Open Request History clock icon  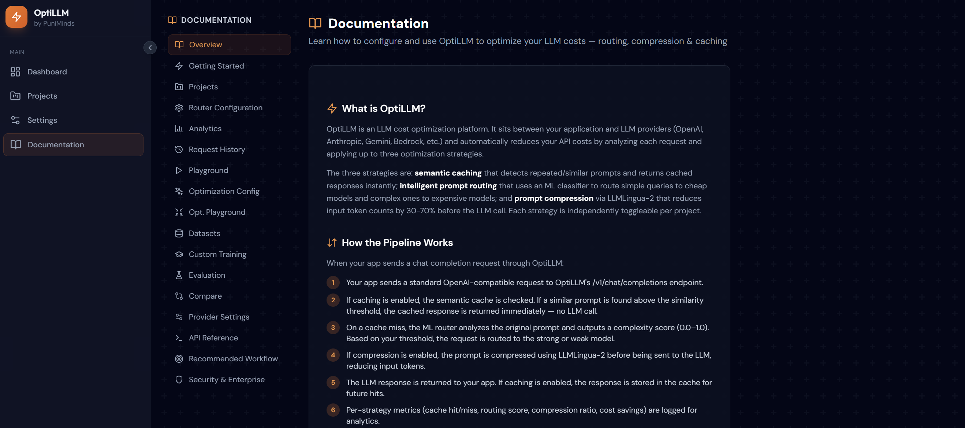click(179, 150)
